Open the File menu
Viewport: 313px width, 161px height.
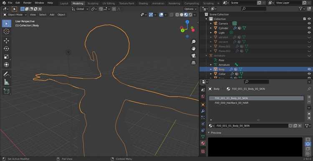pyautogui.click(x=10, y=3)
